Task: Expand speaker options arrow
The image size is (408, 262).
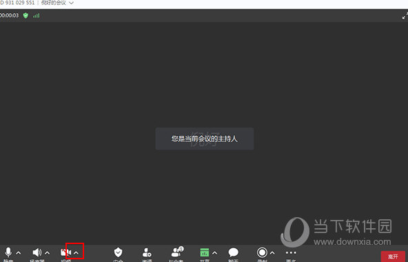Action: click(x=47, y=252)
